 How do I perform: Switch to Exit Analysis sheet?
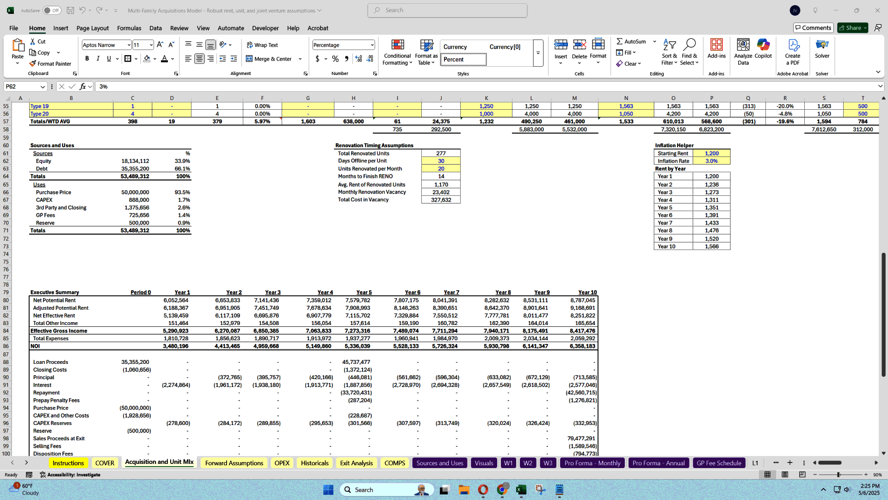356,463
